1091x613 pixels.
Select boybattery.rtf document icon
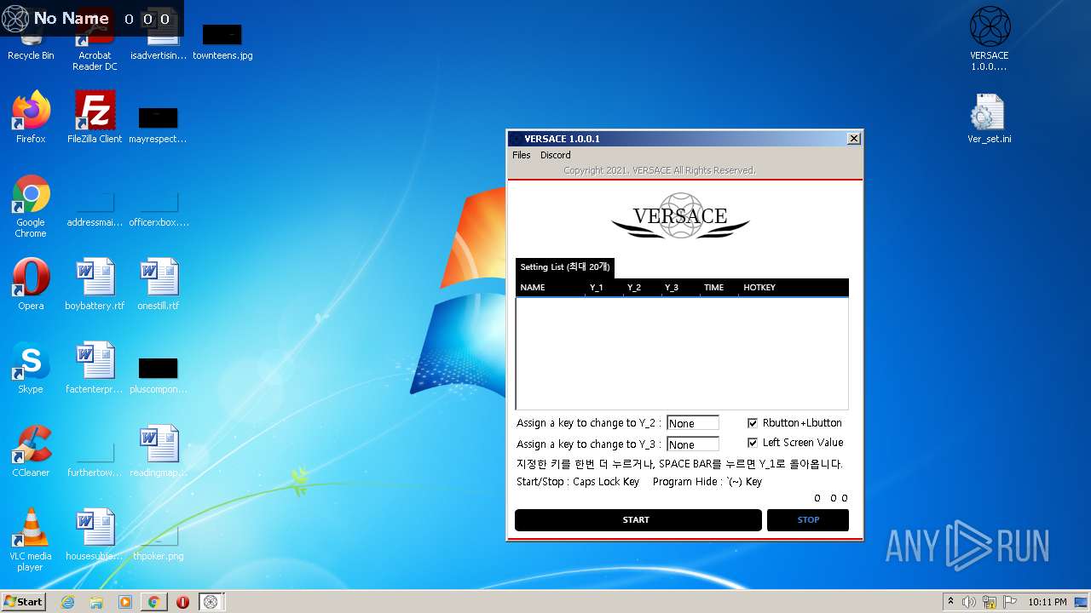point(95,284)
